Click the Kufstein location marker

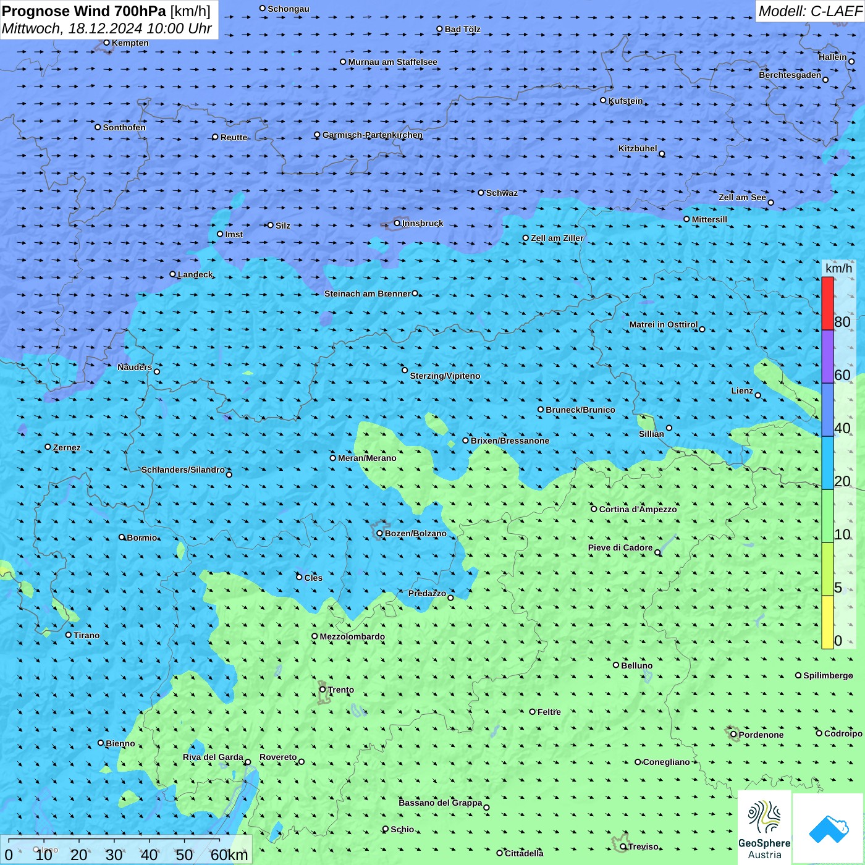(x=603, y=100)
